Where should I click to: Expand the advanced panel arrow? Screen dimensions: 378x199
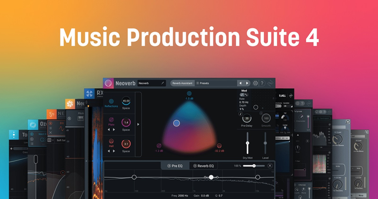tap(138, 124)
